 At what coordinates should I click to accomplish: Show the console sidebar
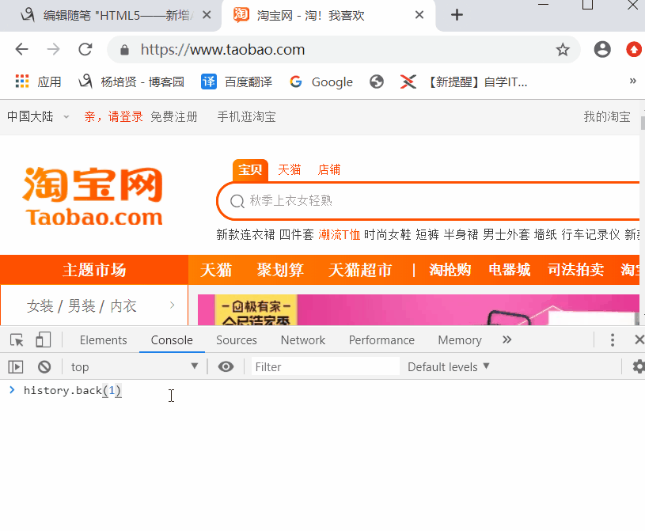(x=16, y=366)
